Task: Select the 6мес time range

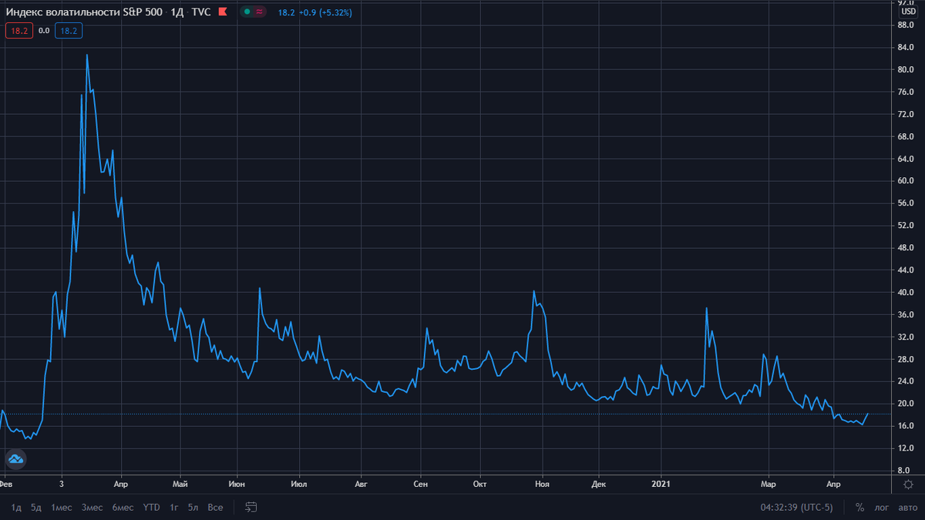Action: pyautogui.click(x=123, y=508)
